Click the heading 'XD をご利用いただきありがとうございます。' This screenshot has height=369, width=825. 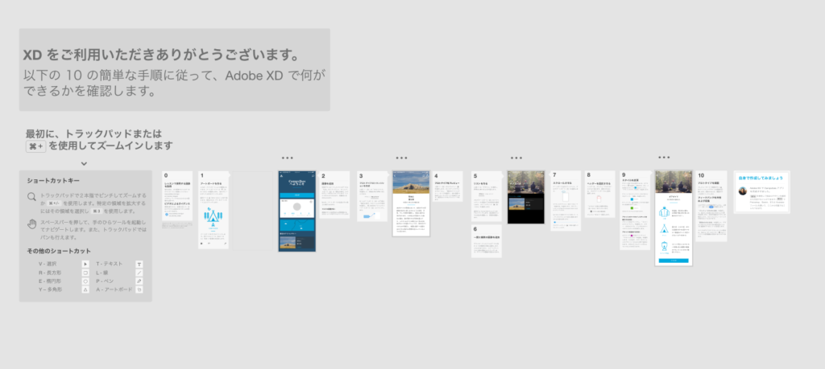click(161, 55)
